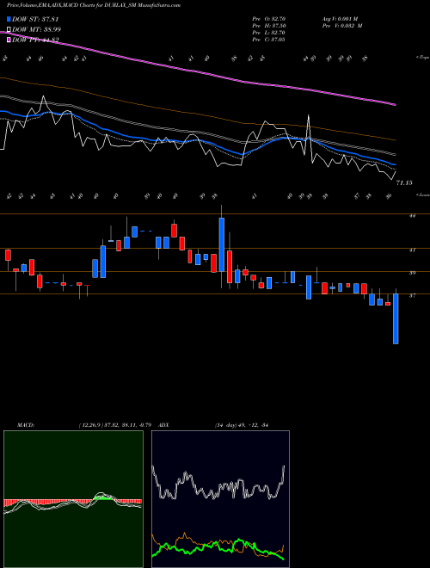The width and height of the screenshot is (430, 568).
Task: Click the tall blue final candlestick
Action: pyautogui.click(x=396, y=318)
